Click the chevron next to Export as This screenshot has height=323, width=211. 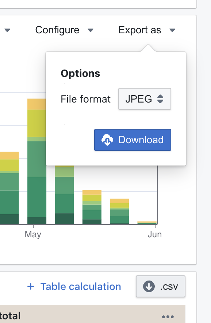coord(172,31)
